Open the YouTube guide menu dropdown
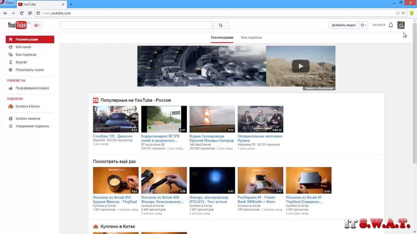417x234 pixels. tap(37, 25)
